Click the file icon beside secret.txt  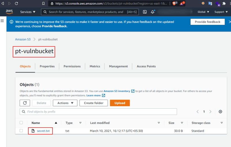click(33, 131)
